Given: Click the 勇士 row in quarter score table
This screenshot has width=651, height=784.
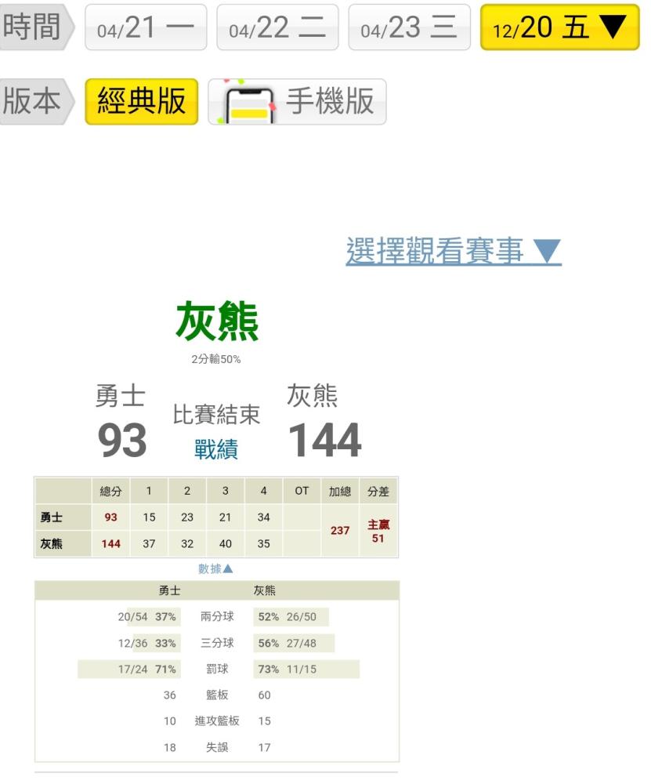Looking at the screenshot, I should coord(52,517).
